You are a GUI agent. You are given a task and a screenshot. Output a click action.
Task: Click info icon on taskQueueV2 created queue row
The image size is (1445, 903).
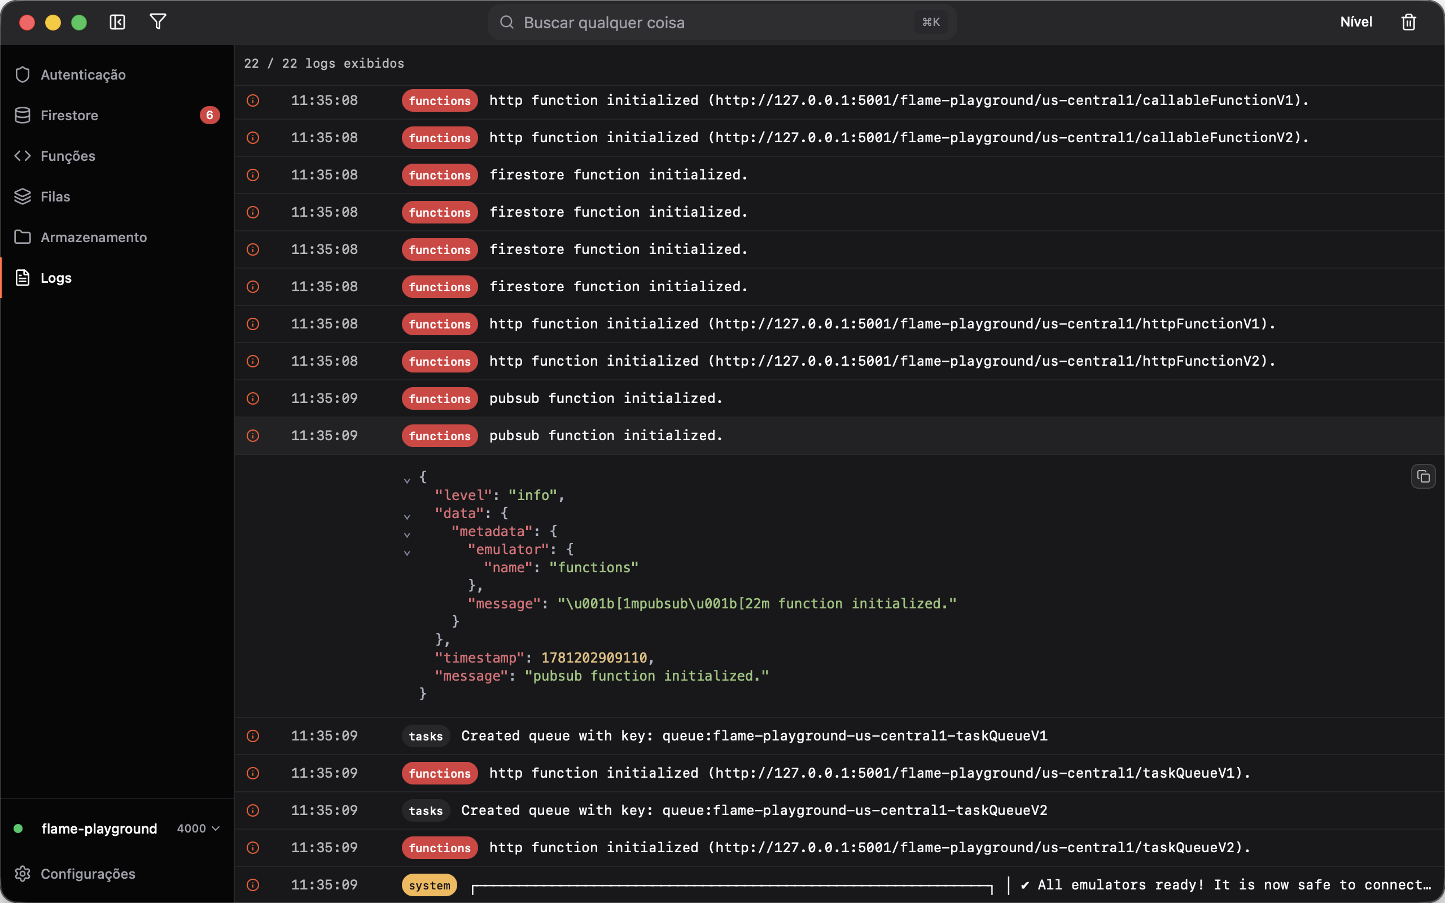pos(253,810)
